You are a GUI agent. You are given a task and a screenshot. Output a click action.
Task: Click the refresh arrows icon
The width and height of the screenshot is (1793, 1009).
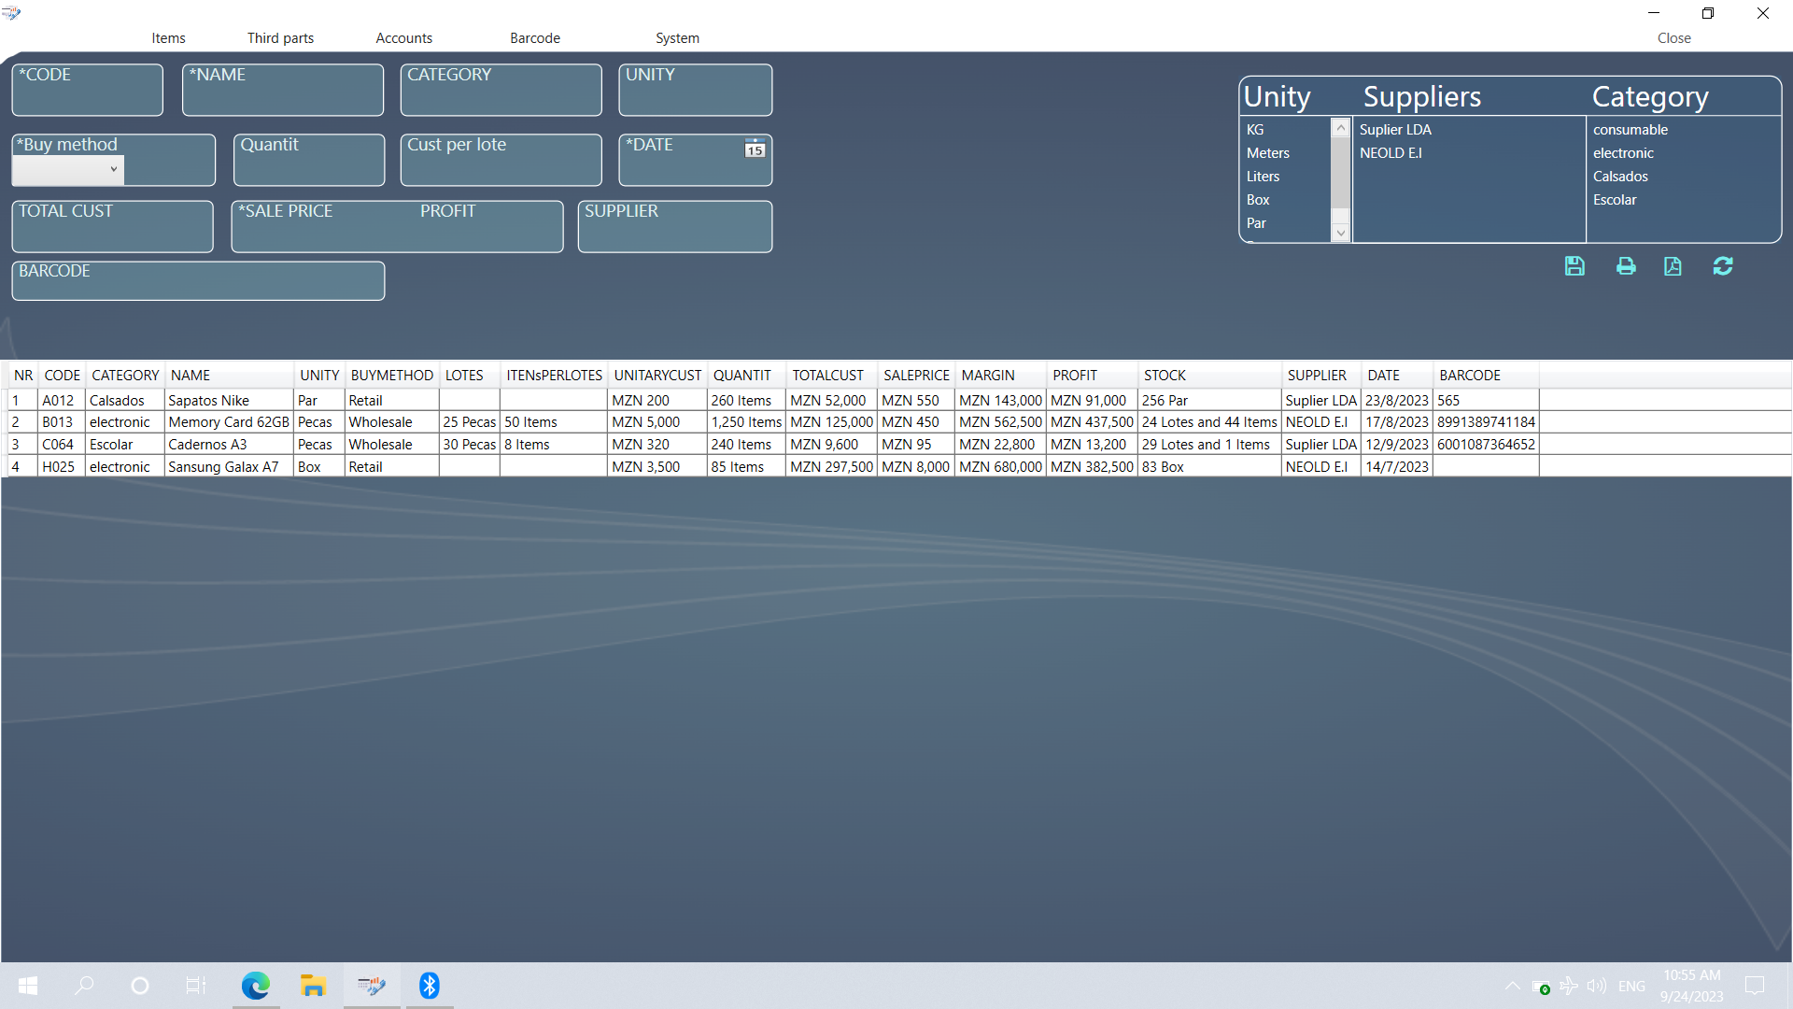point(1723,266)
